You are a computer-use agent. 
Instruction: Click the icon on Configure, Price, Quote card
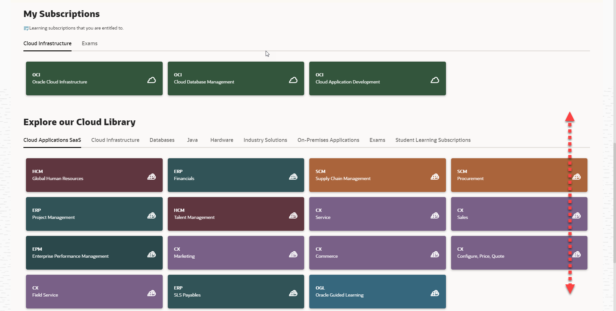(x=577, y=254)
